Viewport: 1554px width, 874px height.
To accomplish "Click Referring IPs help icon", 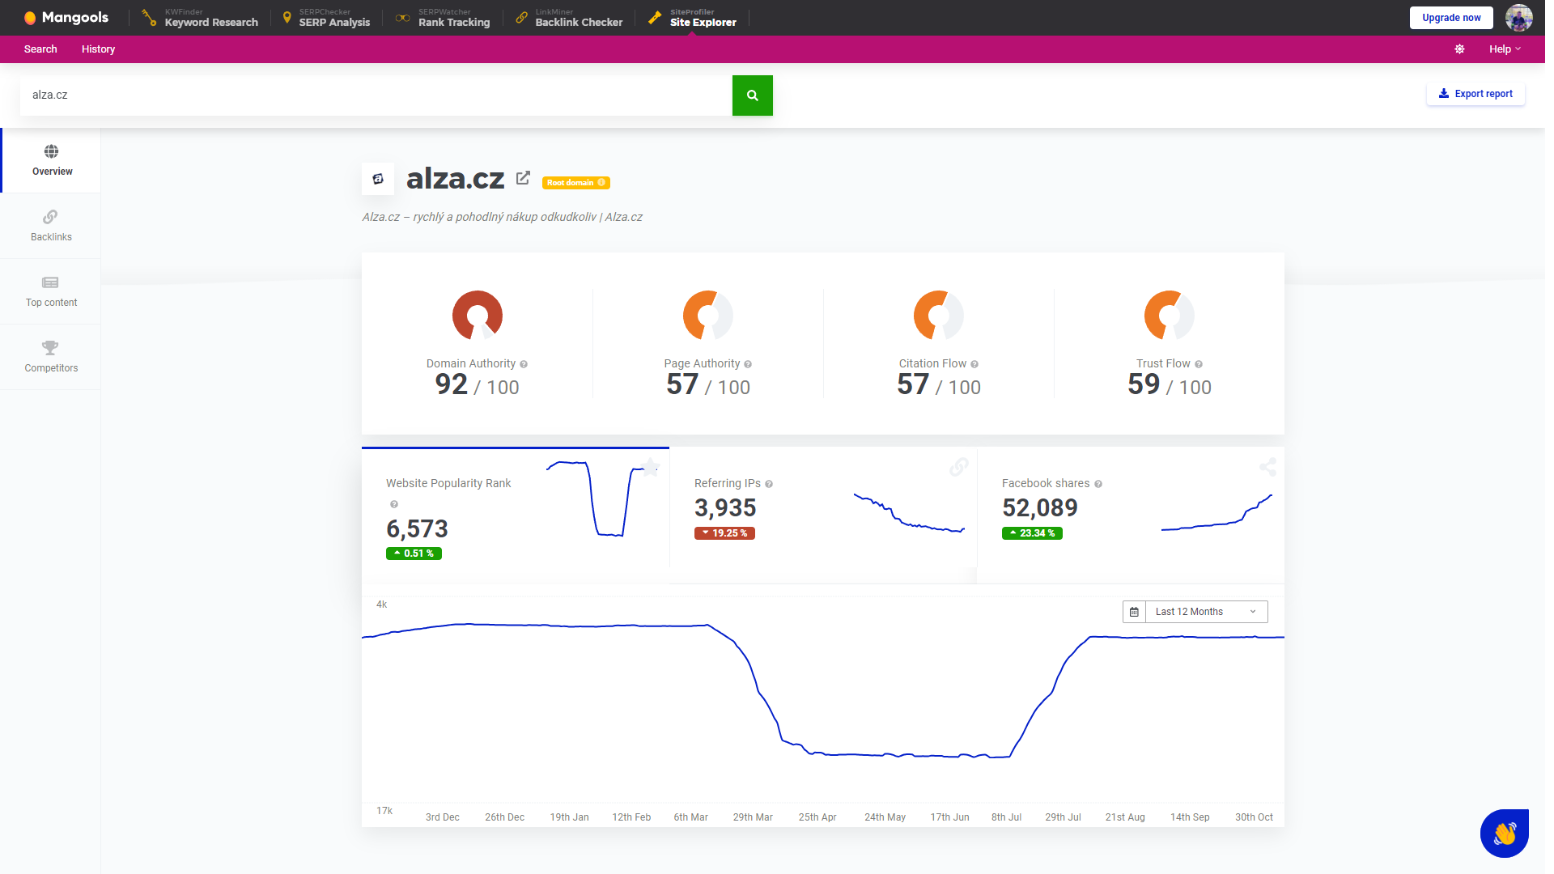I will tap(769, 484).
